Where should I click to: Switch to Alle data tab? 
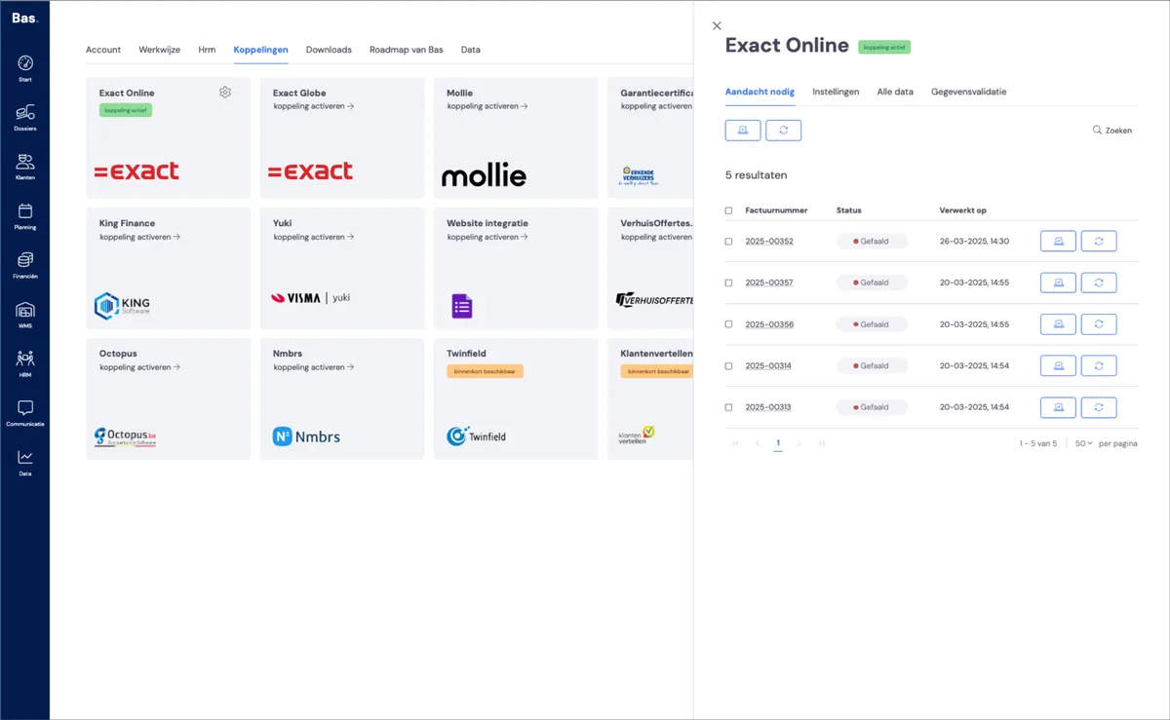pyautogui.click(x=895, y=92)
